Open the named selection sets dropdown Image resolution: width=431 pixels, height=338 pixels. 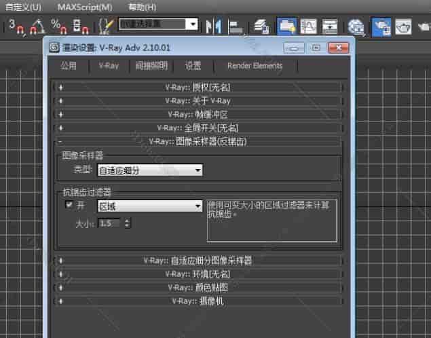click(158, 24)
